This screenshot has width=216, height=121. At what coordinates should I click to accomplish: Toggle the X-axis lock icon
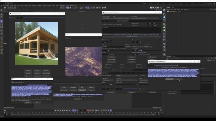coord(8,8)
